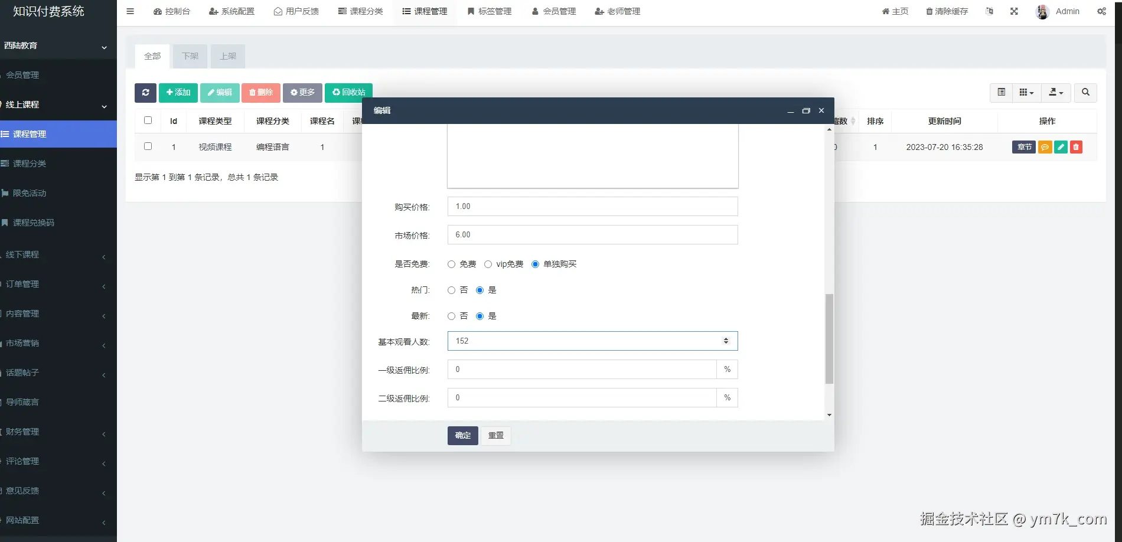The image size is (1122, 542).
Task: Switch to the 全部 tab
Action: (x=152, y=56)
